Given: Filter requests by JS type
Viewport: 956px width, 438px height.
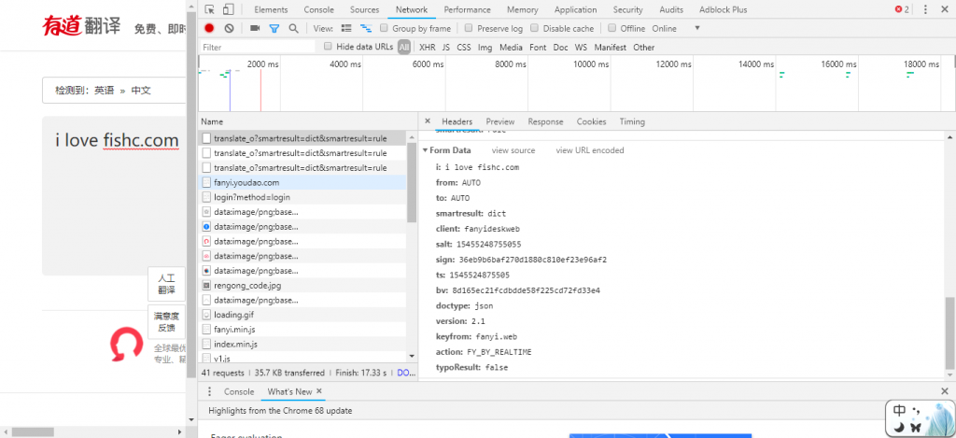Looking at the screenshot, I should [446, 47].
